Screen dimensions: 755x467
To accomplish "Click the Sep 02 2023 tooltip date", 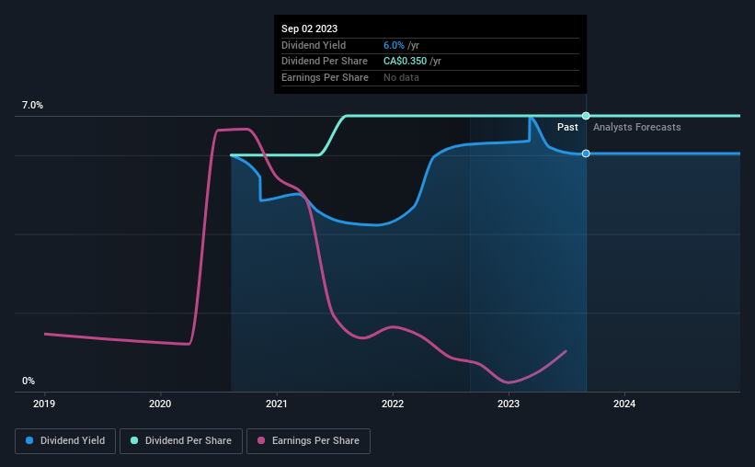I will pos(310,28).
